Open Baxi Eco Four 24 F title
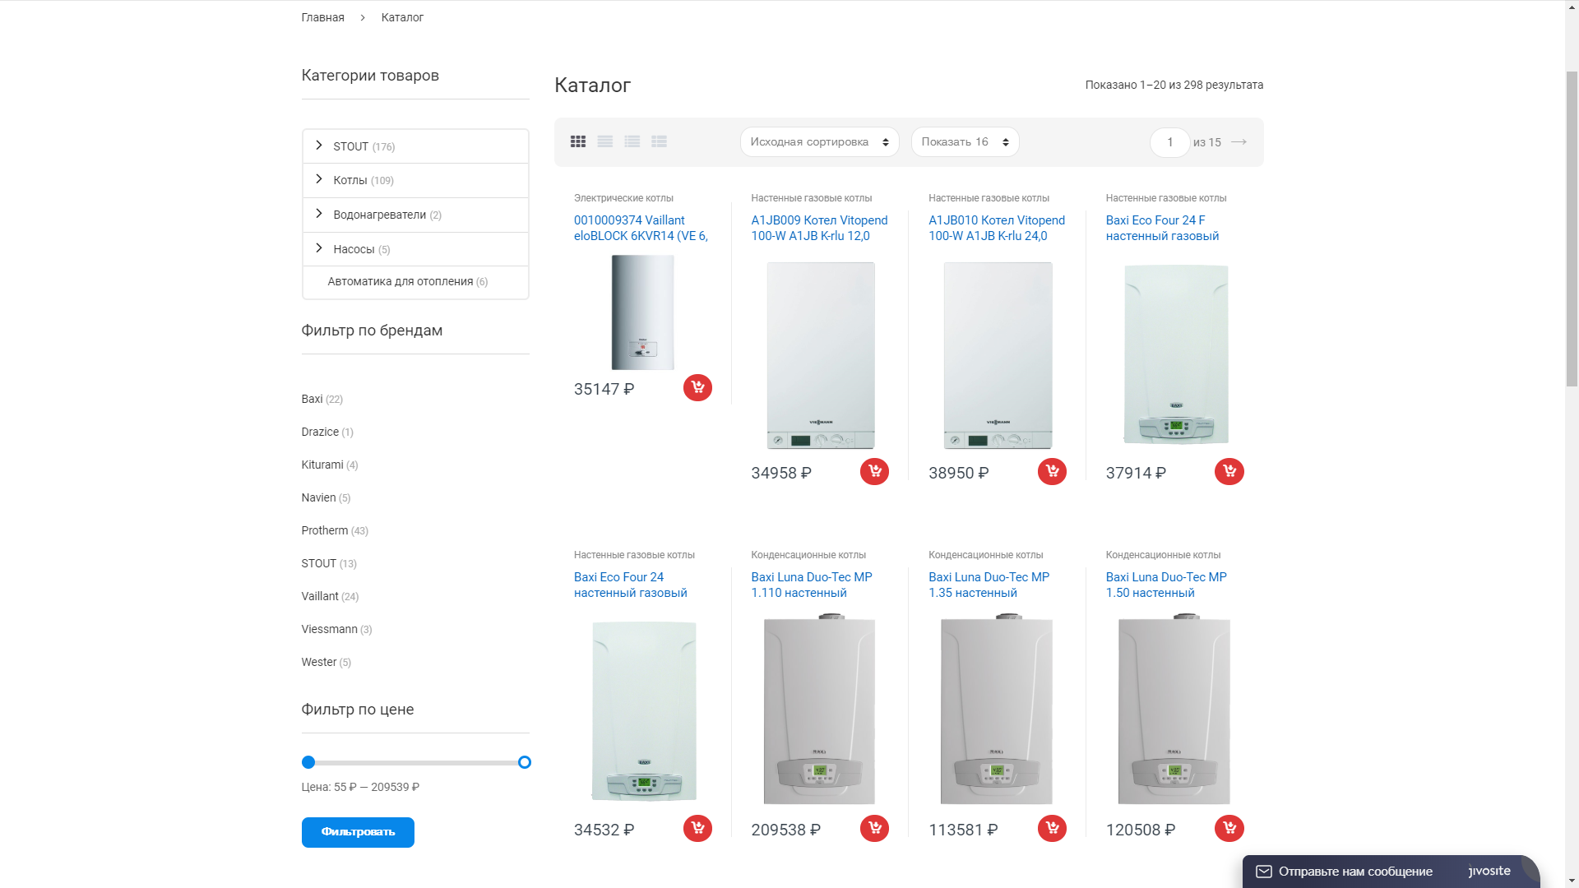Image resolution: width=1579 pixels, height=888 pixels. tap(1162, 228)
